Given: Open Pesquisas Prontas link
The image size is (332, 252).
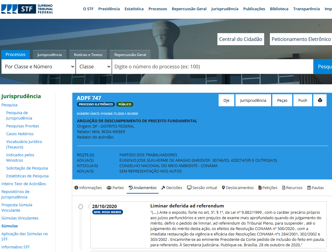Looking at the screenshot, I should pyautogui.click(x=23, y=126).
